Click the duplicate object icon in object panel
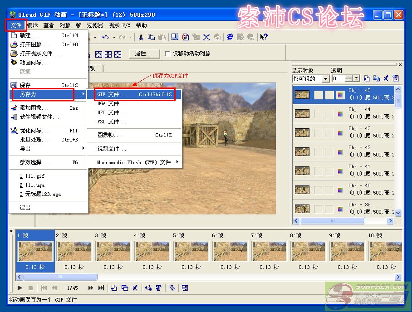This screenshot has width=412, height=312. (x=376, y=78)
